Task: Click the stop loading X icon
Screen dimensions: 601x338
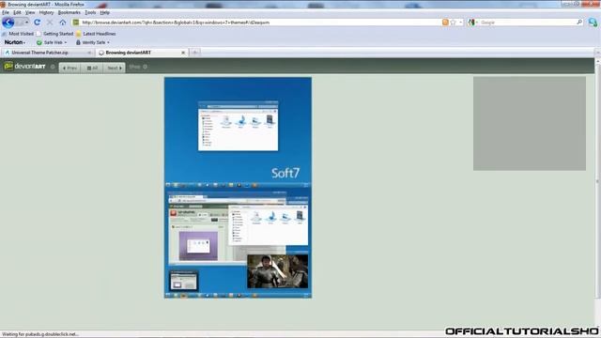Action: [x=50, y=23]
